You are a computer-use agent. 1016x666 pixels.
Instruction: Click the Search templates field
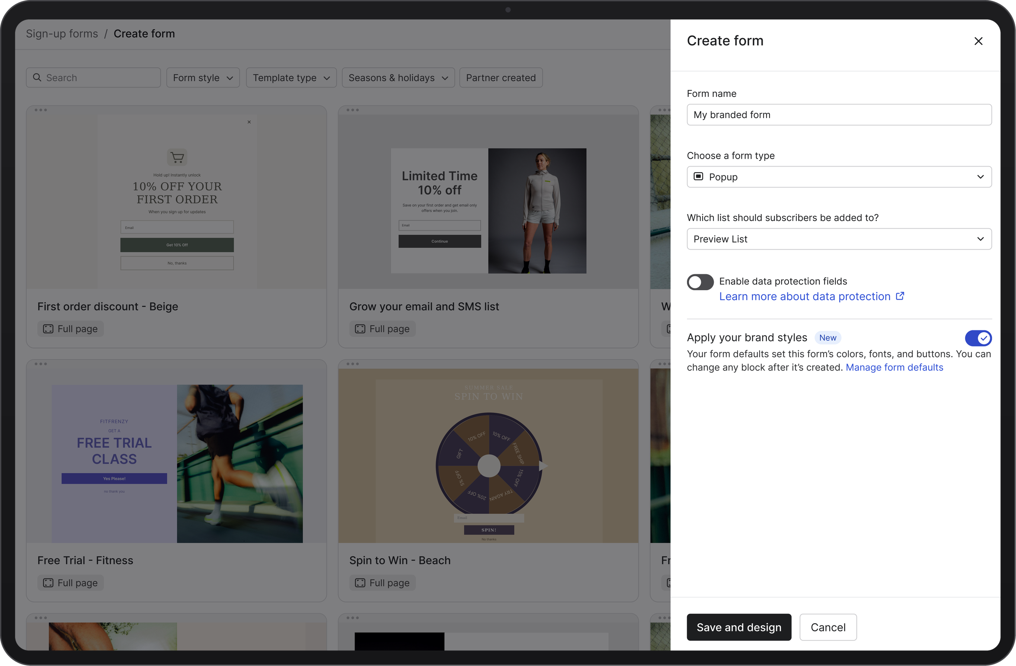[x=93, y=78]
